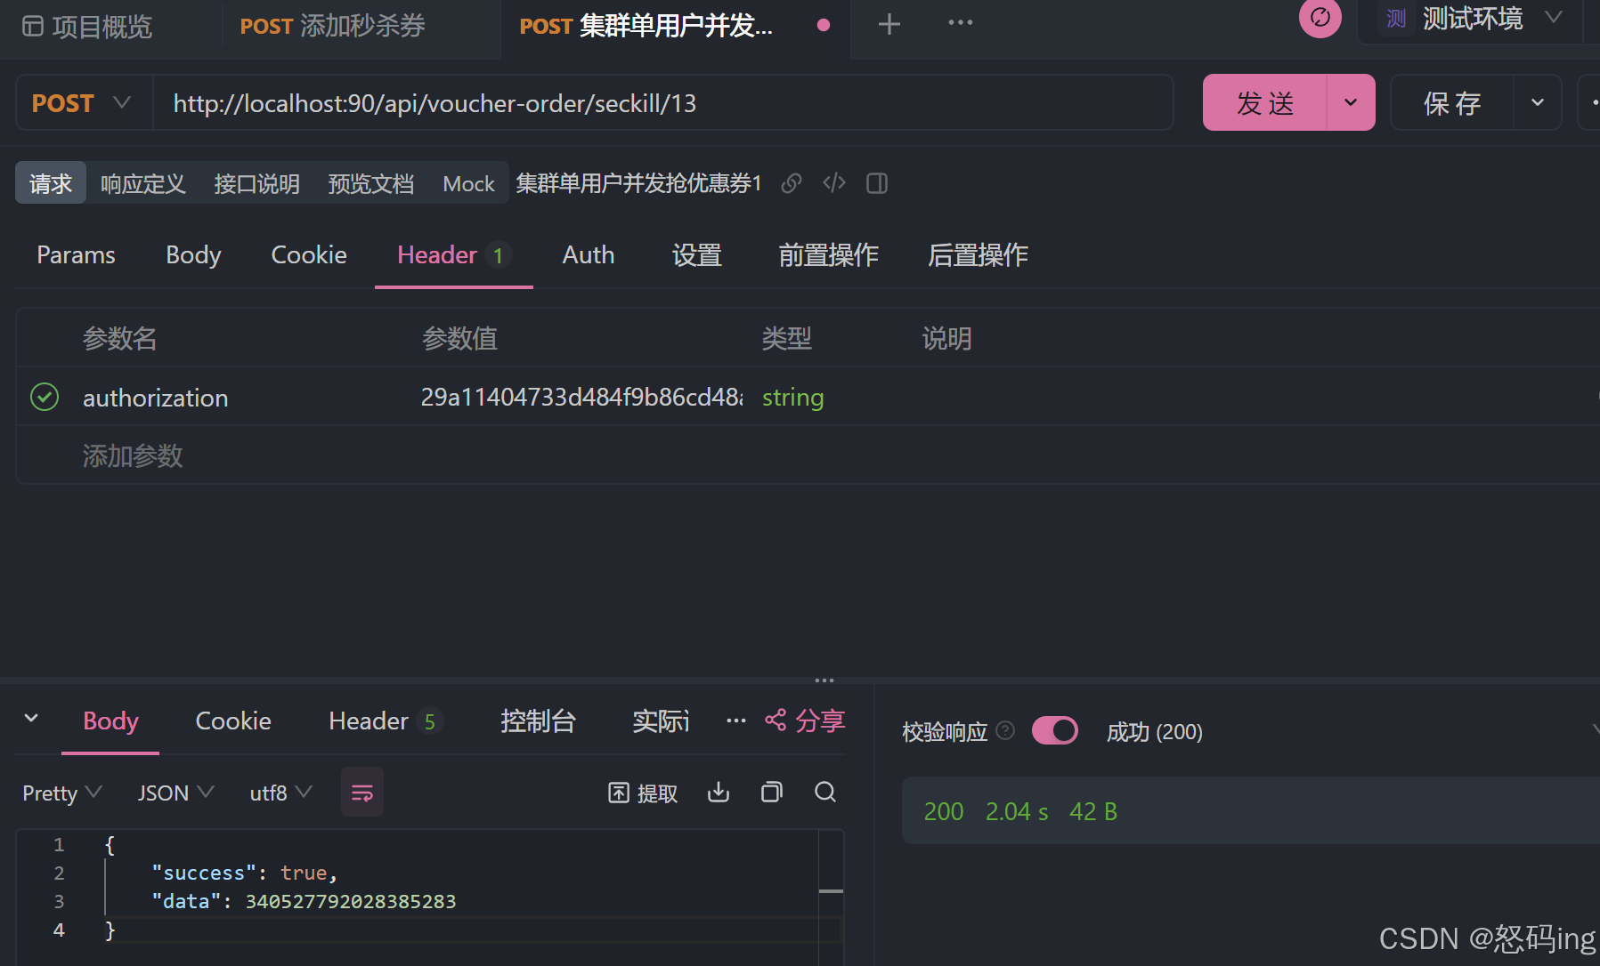This screenshot has height=966, width=1600.
Task: Open the generate code icon
Action: [834, 183]
